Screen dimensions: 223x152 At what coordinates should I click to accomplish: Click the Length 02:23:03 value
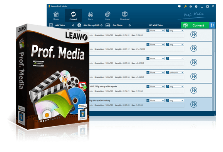tap(126, 105)
